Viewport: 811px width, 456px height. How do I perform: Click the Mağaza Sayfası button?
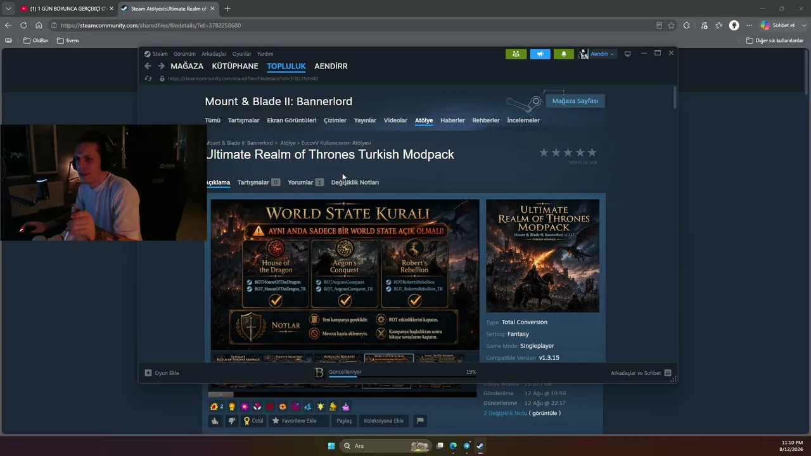click(575, 101)
